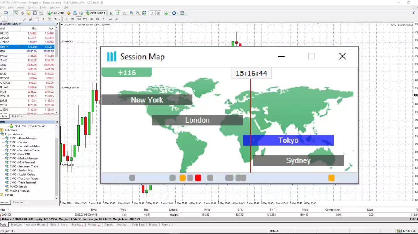Click the text label tool icon
Viewport: 418px width, 234px height.
[x=50, y=19]
